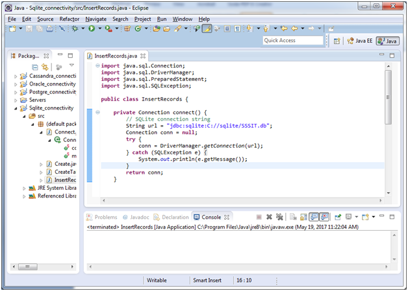Image resolution: width=408 pixels, height=291 pixels.
Task: Click Package Explorer horizontal scrollbar thumb
Action: tap(27, 266)
